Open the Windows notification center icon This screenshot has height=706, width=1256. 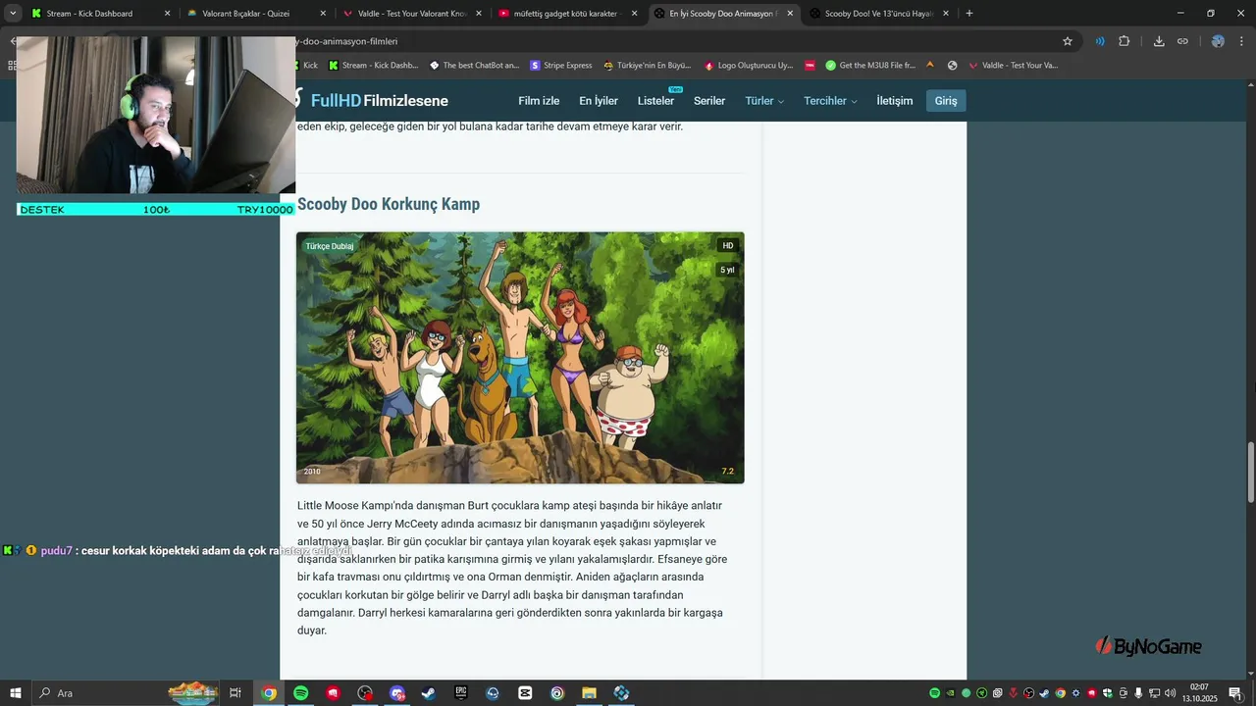[x=1235, y=693]
